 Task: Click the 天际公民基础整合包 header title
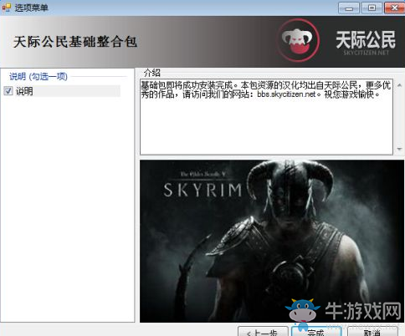[75, 42]
